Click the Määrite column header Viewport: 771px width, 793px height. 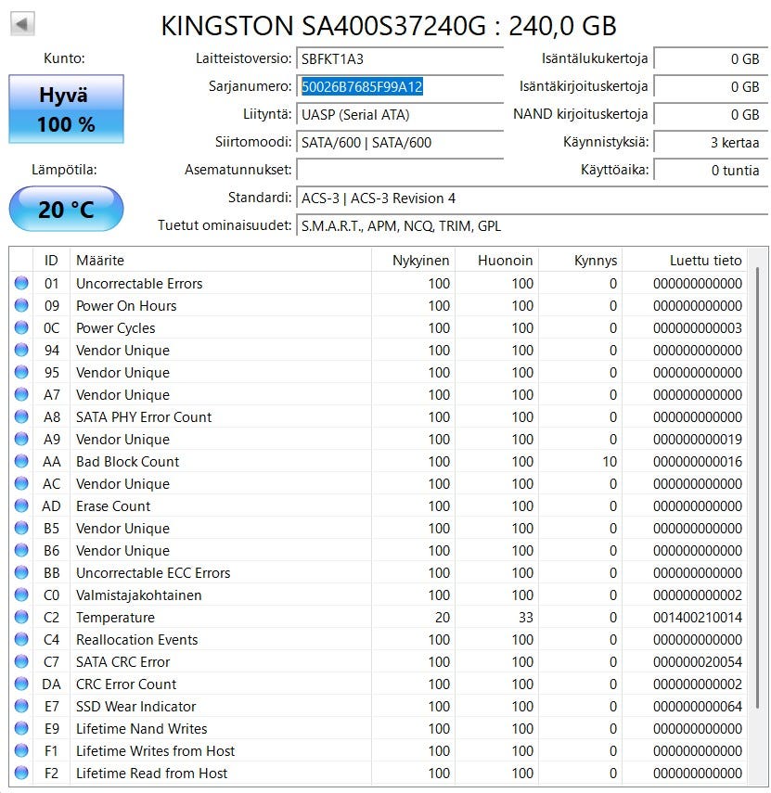coord(221,260)
